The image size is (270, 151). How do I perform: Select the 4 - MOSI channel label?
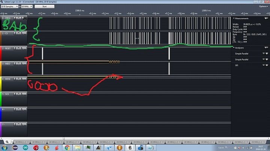pyautogui.click(x=6, y=79)
